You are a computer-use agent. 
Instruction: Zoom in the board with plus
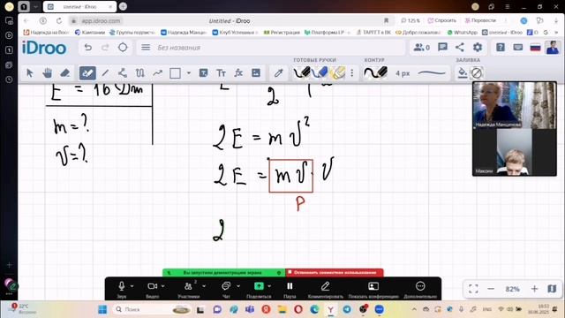(534, 289)
